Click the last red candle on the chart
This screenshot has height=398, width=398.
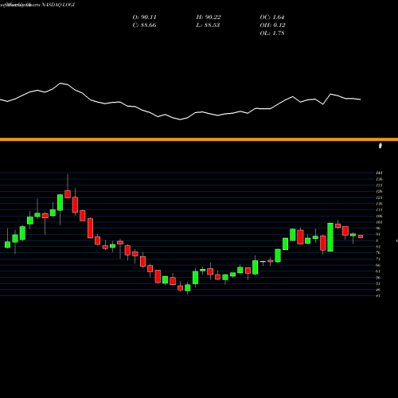click(x=361, y=236)
